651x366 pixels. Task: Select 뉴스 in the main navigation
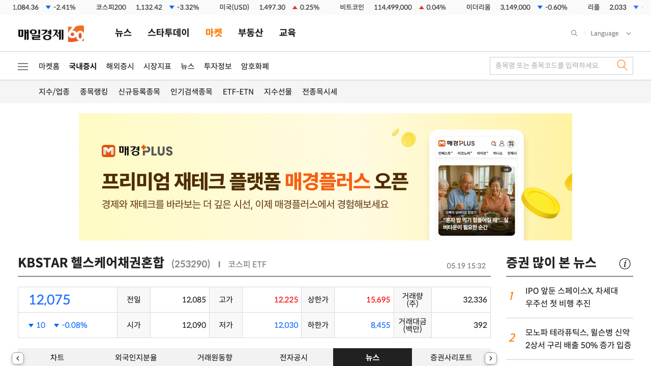pyautogui.click(x=123, y=33)
